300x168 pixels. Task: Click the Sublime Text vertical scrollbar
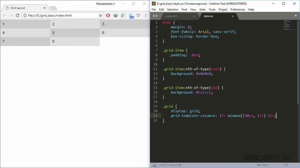(x=299, y=62)
